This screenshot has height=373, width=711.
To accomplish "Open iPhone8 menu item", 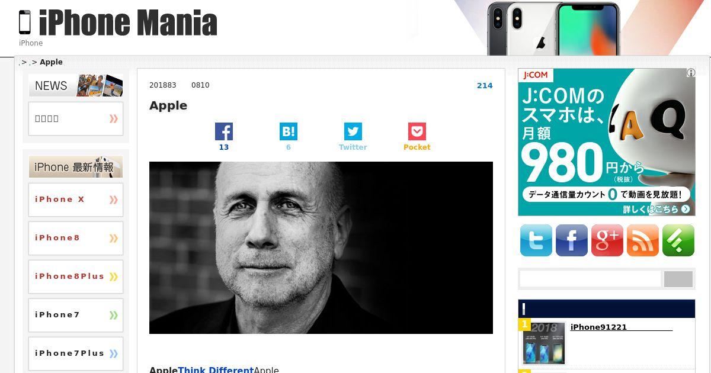I will pos(76,238).
